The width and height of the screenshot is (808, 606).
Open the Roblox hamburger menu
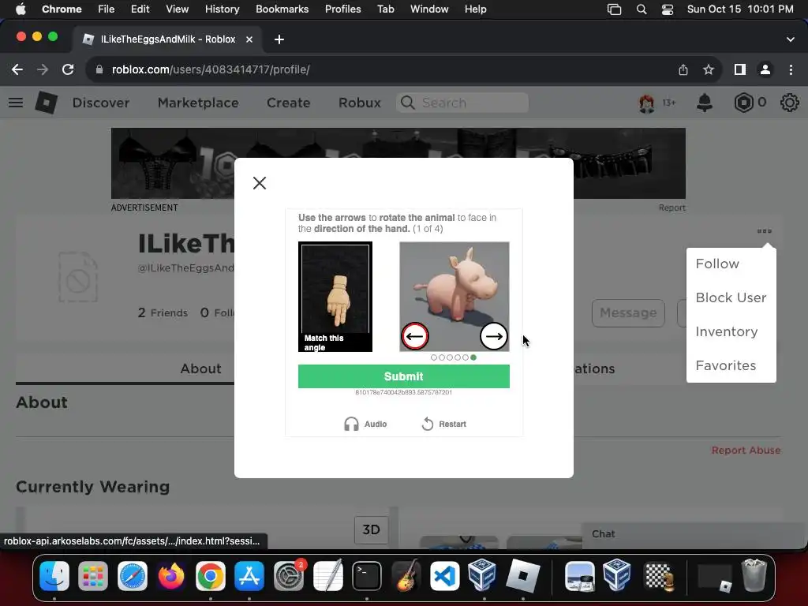[16, 103]
